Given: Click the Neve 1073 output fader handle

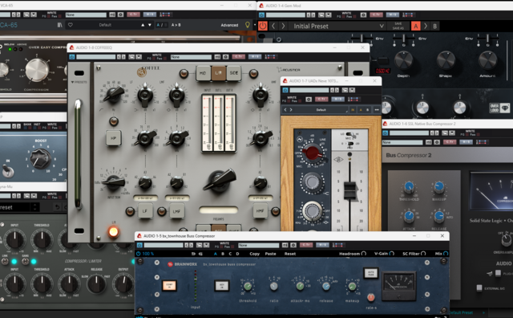Looking at the screenshot, I should coord(349,190).
